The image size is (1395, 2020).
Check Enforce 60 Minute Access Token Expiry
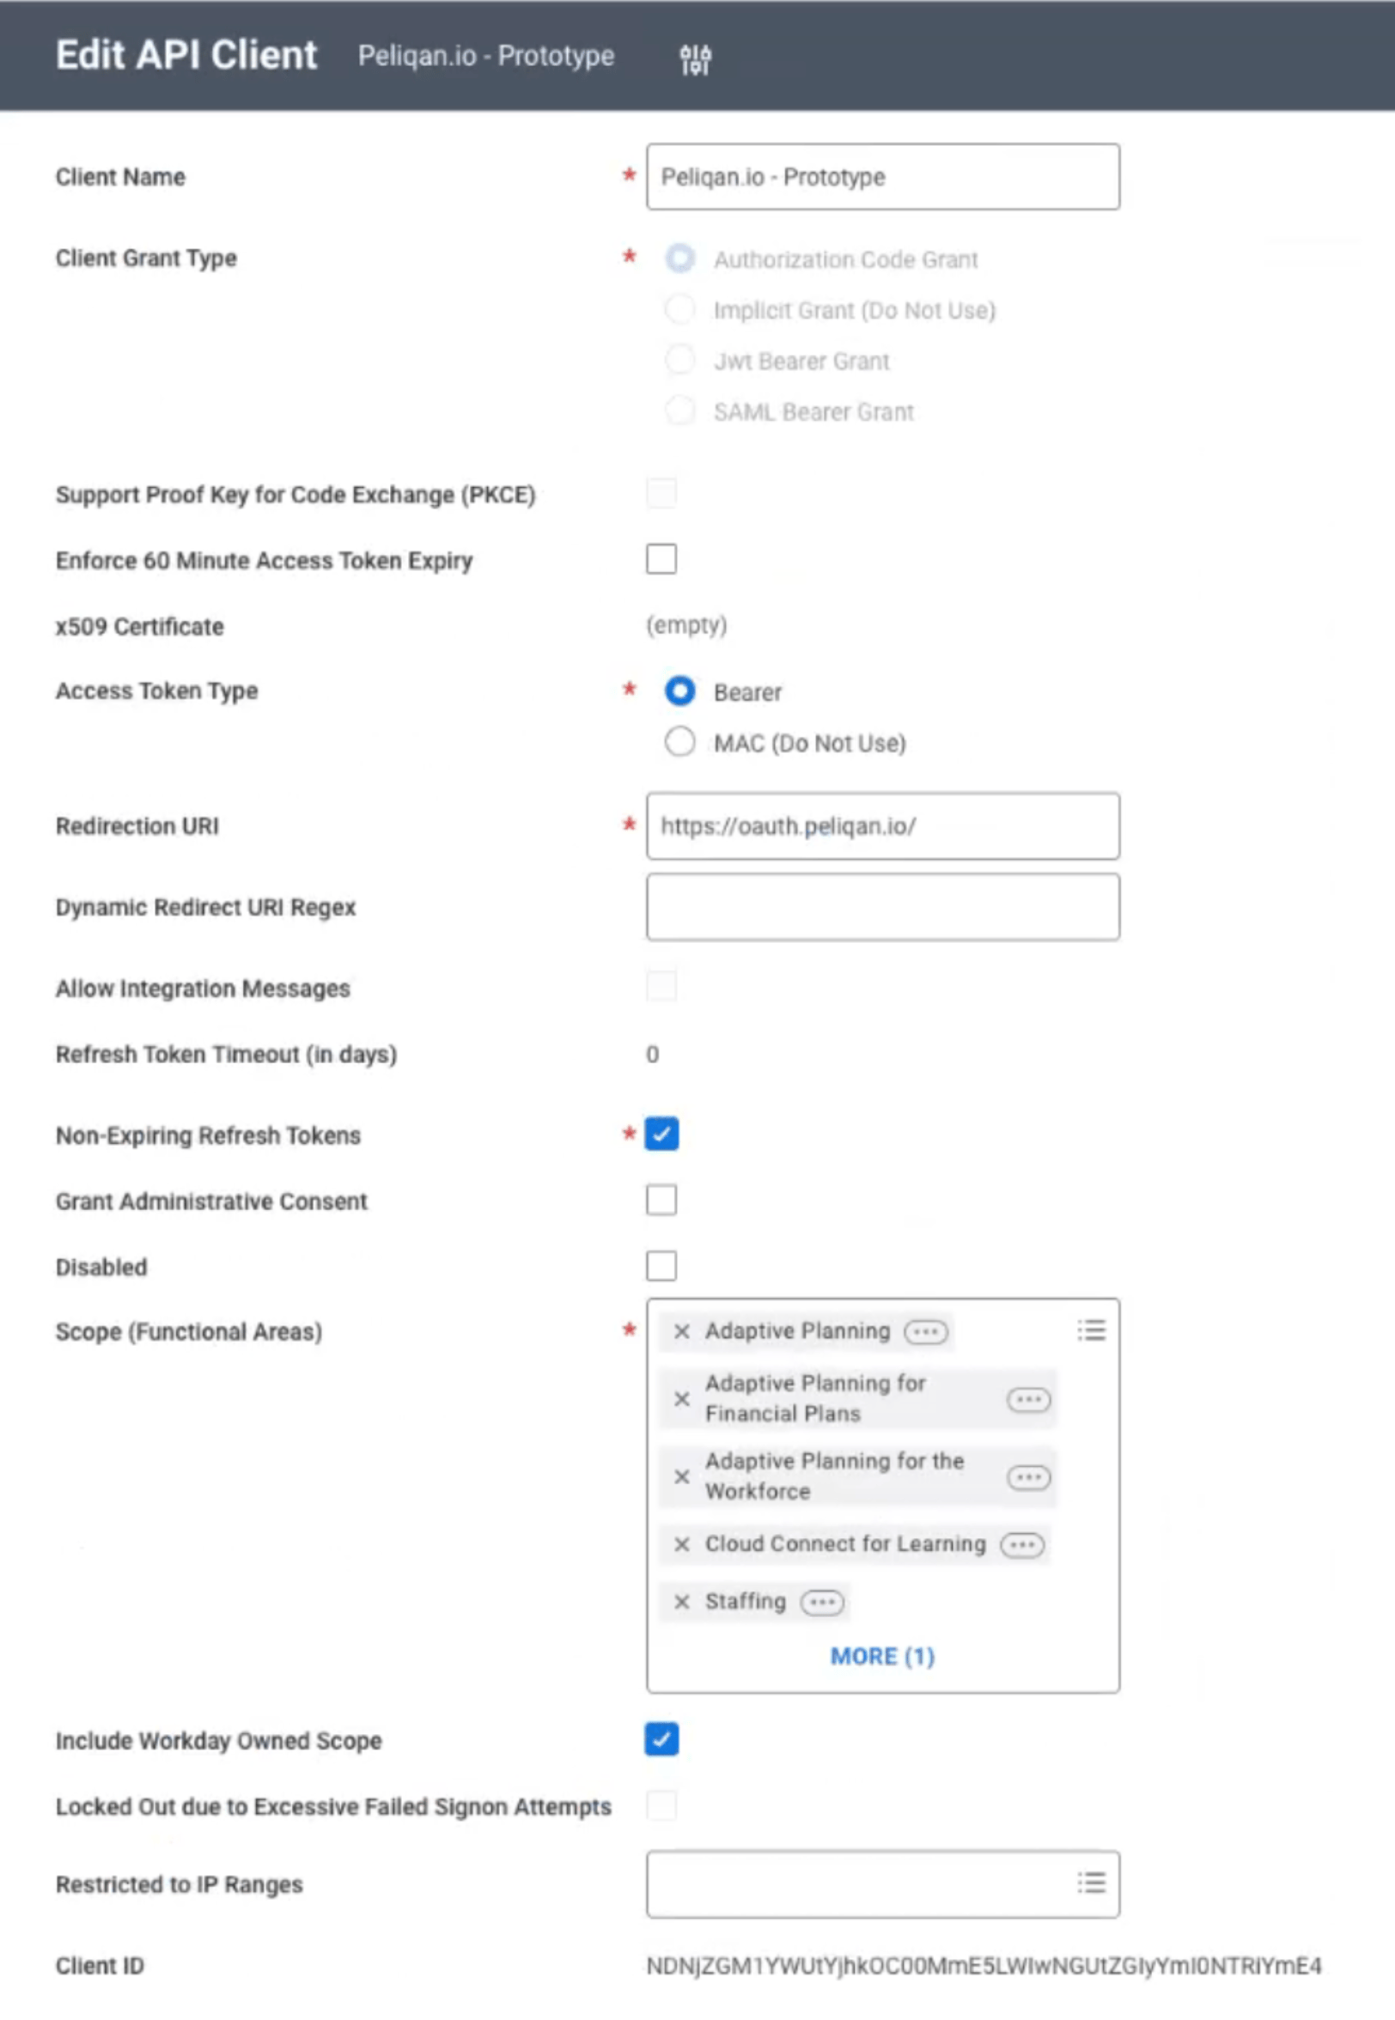click(661, 558)
